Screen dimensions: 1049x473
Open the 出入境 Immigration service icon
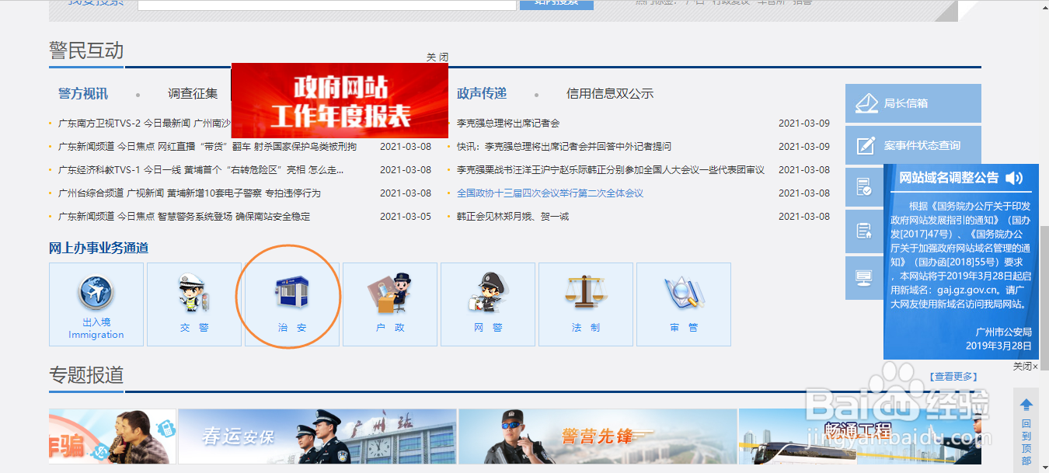point(96,304)
